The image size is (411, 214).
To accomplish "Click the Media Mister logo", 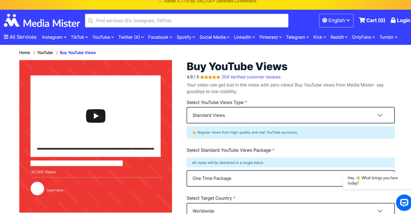I will (42, 21).
